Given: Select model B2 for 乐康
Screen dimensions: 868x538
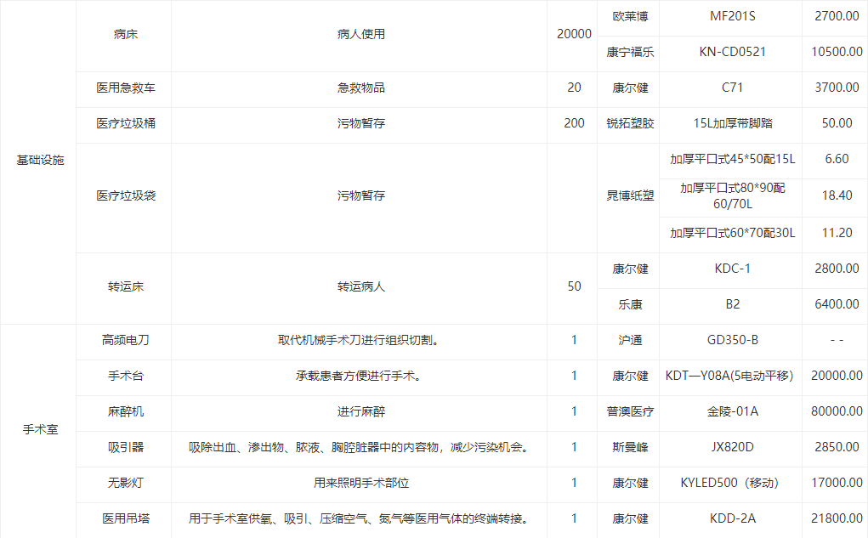Looking at the screenshot, I should [x=732, y=304].
